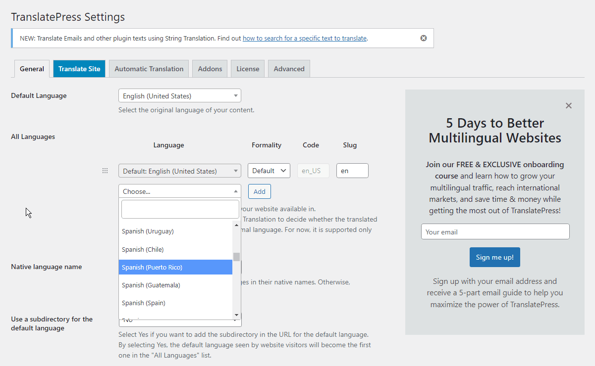Screen dimensions: 595x366
Task: Dismiss the String Translation notice
Action: (x=424, y=38)
